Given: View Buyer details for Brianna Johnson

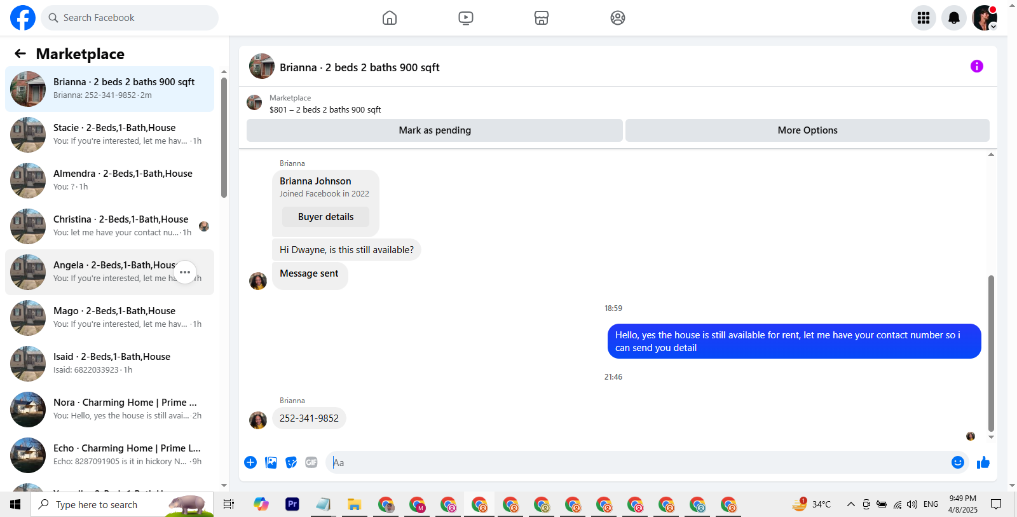Looking at the screenshot, I should [x=326, y=217].
